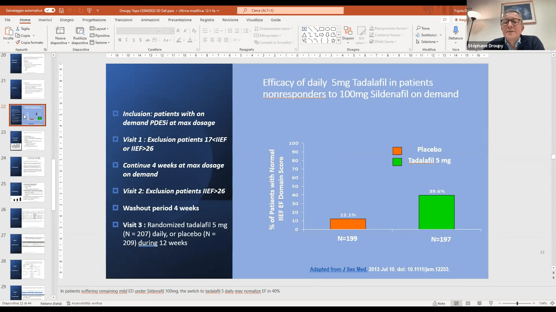Select the text box shape
The image size is (556, 312).
pos(304,29)
